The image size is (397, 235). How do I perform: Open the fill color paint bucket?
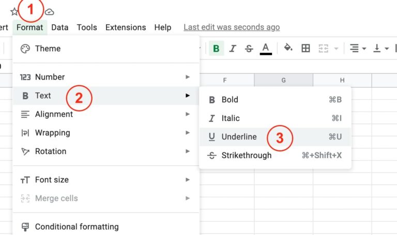click(288, 48)
